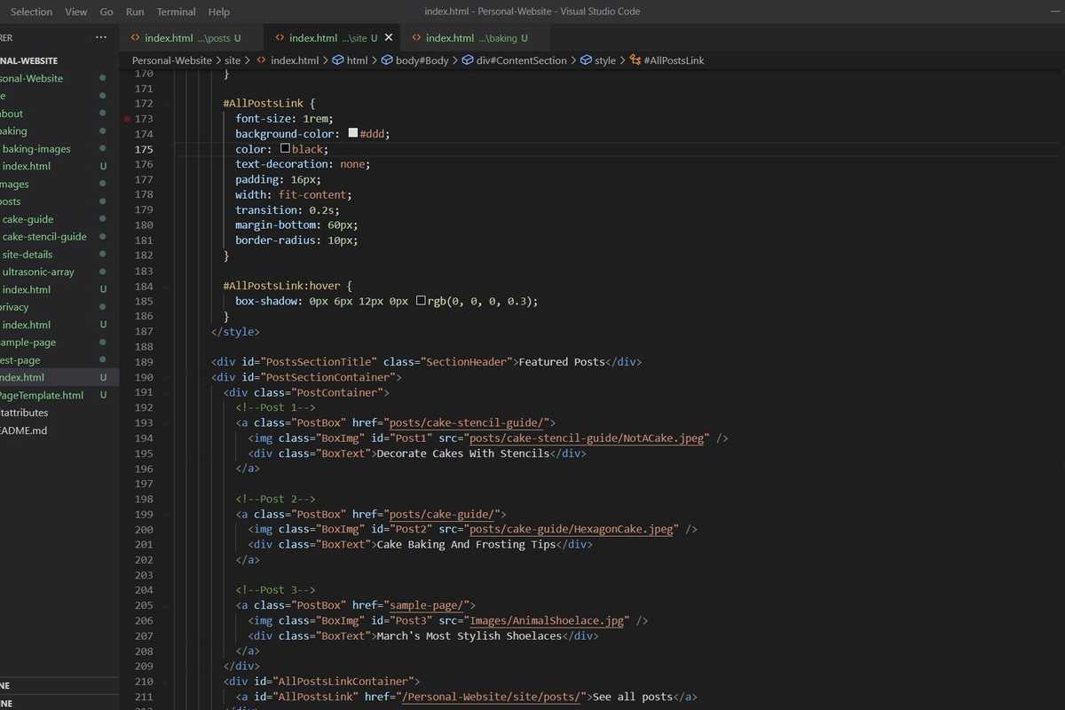Expand the baking-images folder in Explorer
Screen dimensions: 1065x710
click(36, 149)
